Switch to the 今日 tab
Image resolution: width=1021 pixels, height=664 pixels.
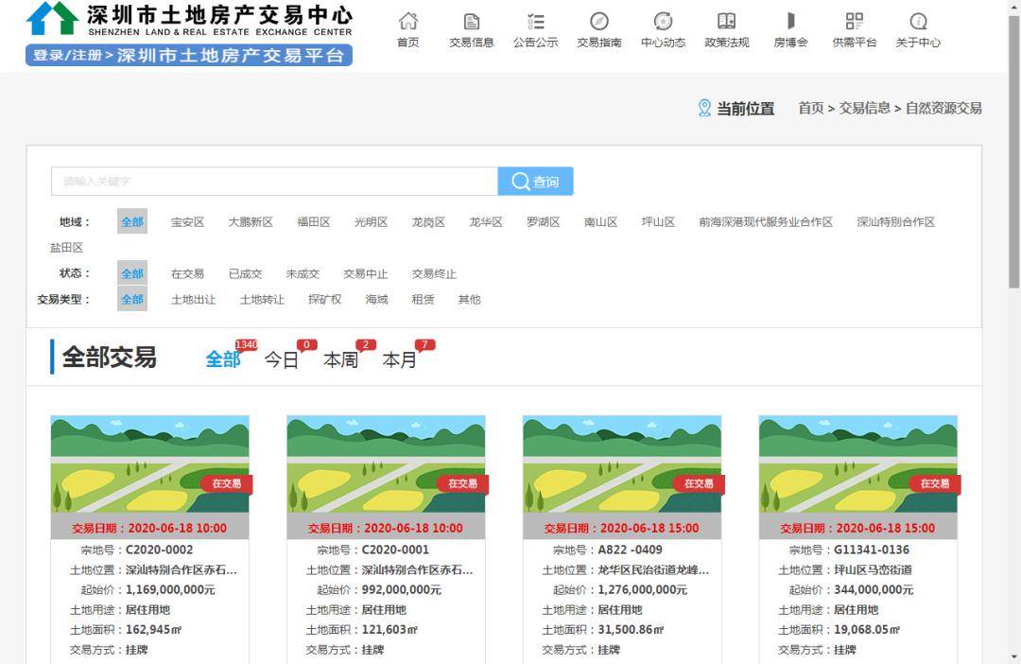pos(284,360)
